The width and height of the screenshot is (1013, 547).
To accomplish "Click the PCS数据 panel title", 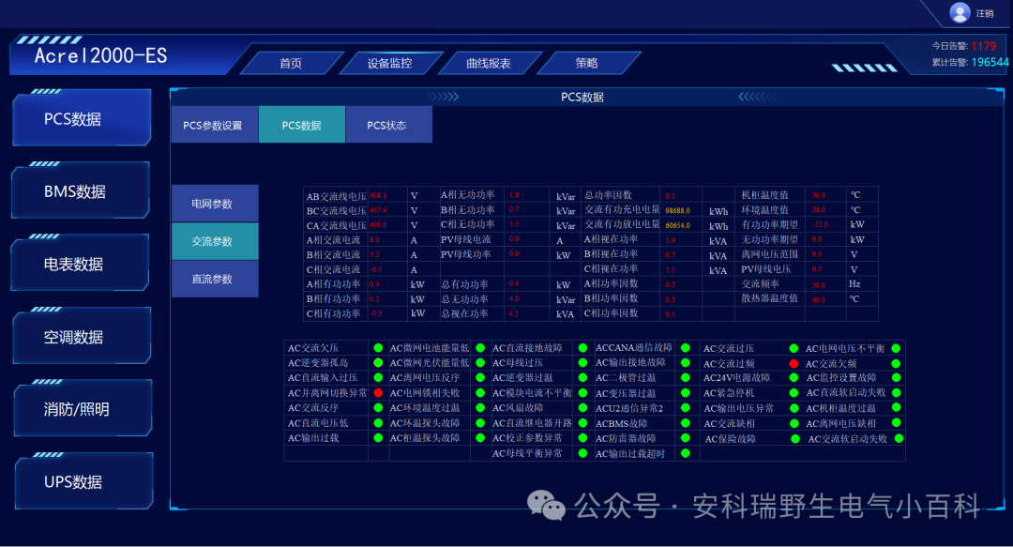I will click(582, 97).
